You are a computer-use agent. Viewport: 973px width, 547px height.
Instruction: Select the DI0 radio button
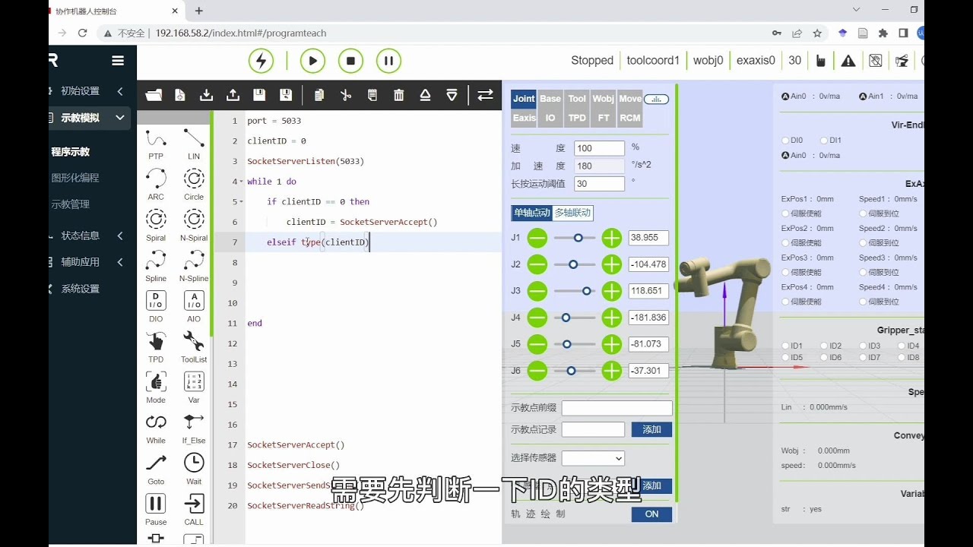click(785, 141)
